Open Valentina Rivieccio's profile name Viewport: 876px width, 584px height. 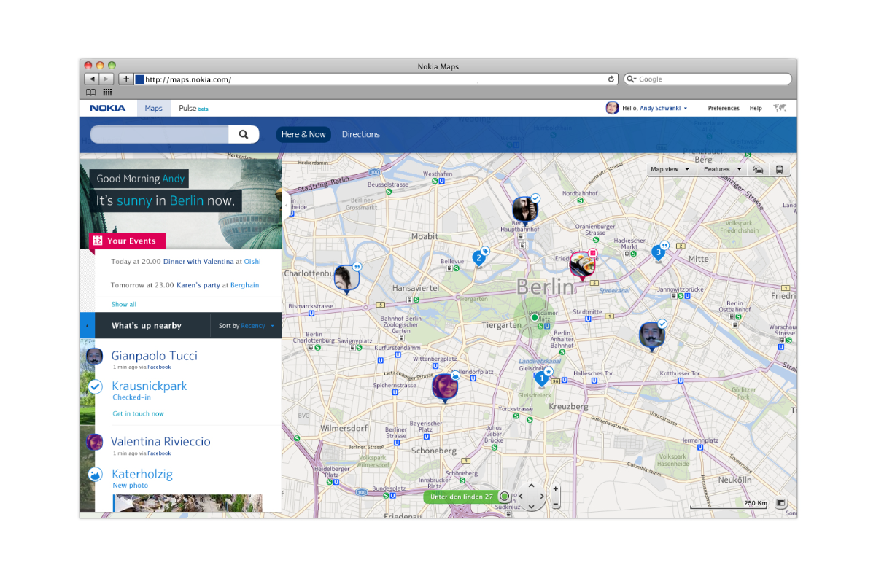pyautogui.click(x=160, y=441)
